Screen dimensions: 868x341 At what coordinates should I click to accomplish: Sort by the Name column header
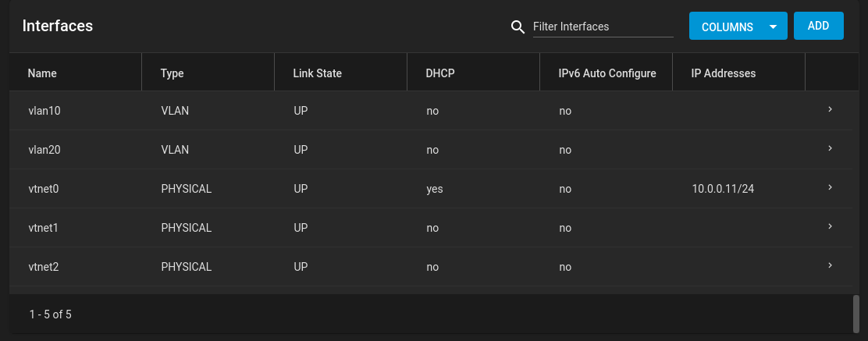[x=42, y=73]
